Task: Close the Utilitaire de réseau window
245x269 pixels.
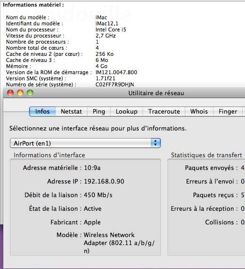Action: [x=10, y=93]
